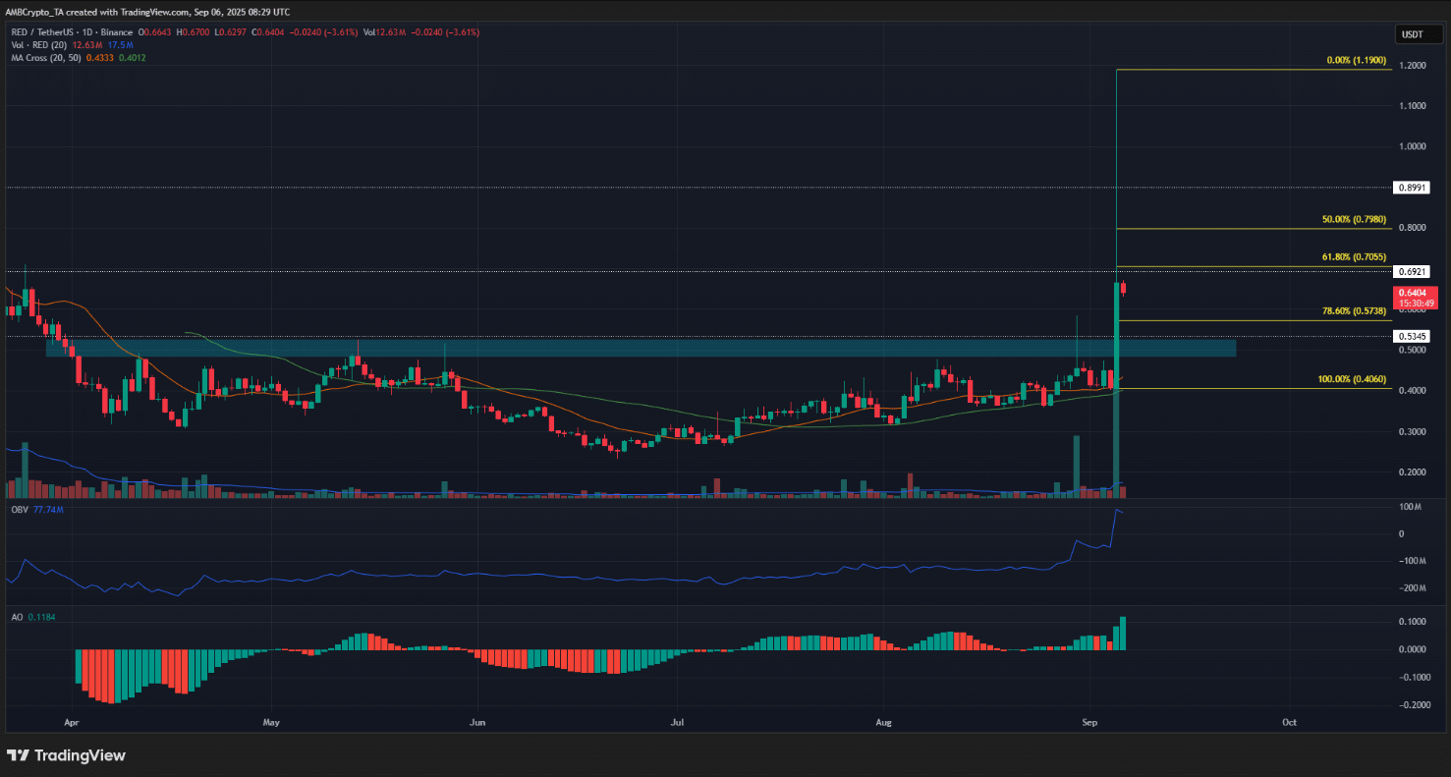This screenshot has height=777, width=1451.
Task: Click the AMBCrypto_TA TradingView.com attribution text
Action: [x=149, y=11]
